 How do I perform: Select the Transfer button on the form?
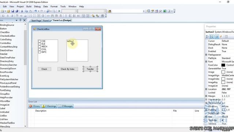tap(90, 69)
